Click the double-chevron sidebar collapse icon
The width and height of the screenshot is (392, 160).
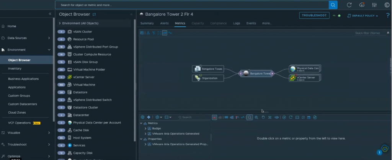click(x=49, y=14)
